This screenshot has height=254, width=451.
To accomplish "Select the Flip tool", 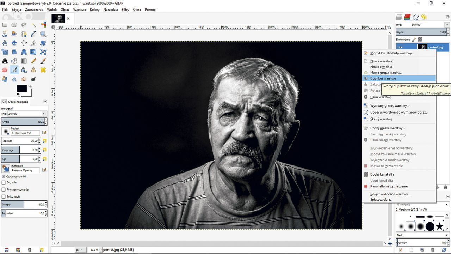I will click(33, 52).
